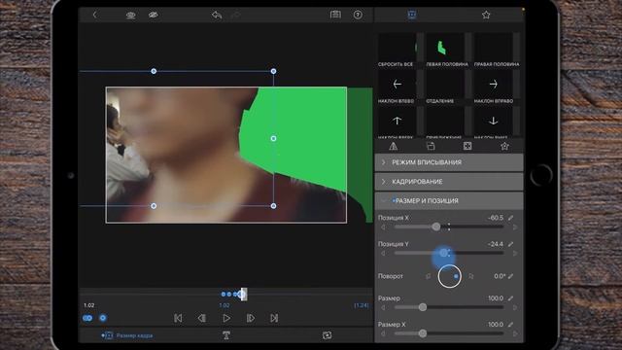
Task: Edit the Позиция Y value with pencil
Action: (511, 244)
